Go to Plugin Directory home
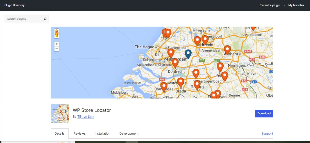Screen dimensions: 310x143 click(x=15, y=5)
